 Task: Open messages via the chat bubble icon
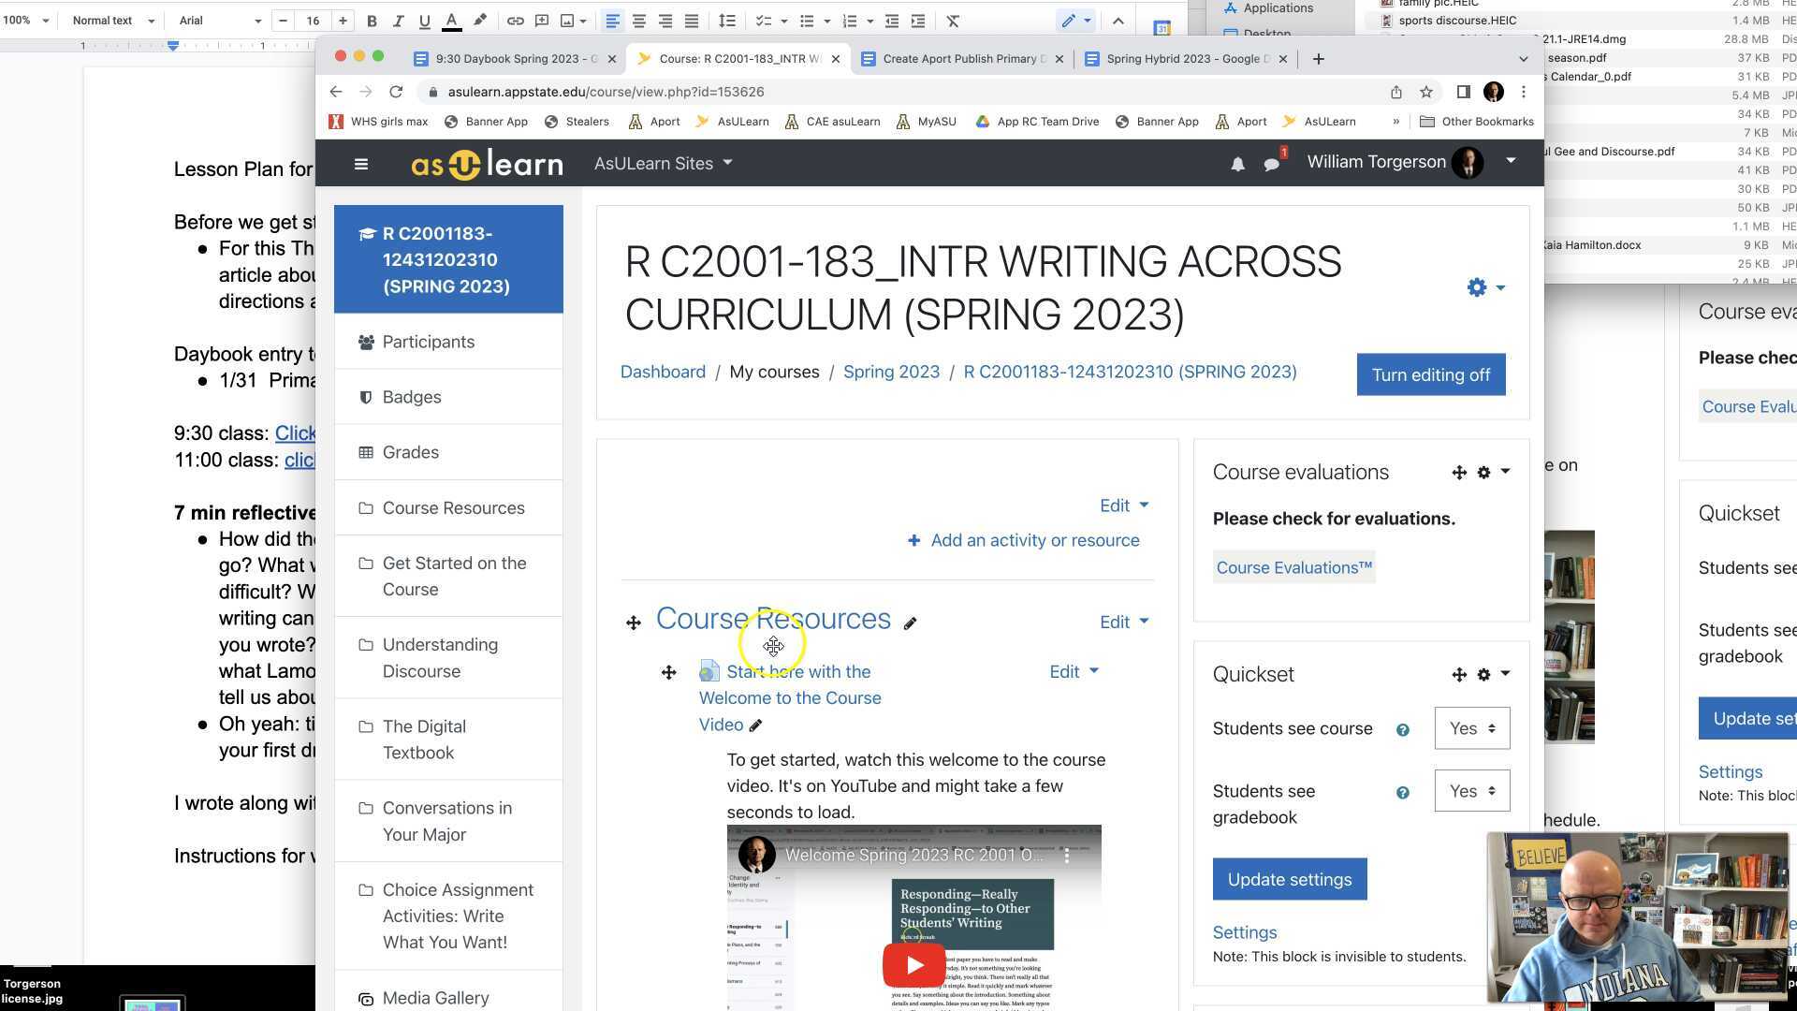(x=1272, y=164)
